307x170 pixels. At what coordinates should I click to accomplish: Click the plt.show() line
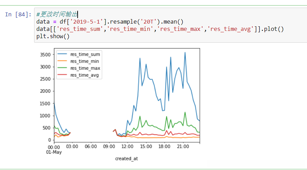[53, 36]
